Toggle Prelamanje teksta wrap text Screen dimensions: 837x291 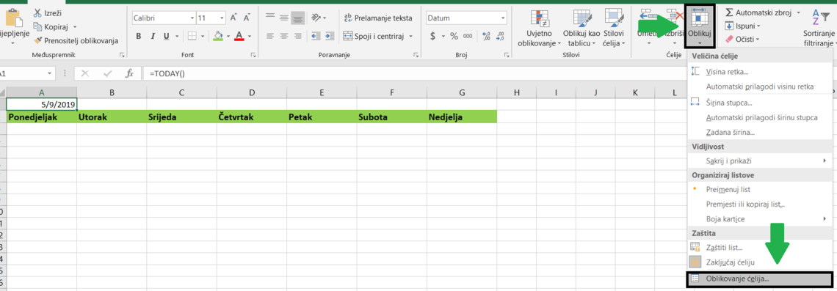[378, 18]
